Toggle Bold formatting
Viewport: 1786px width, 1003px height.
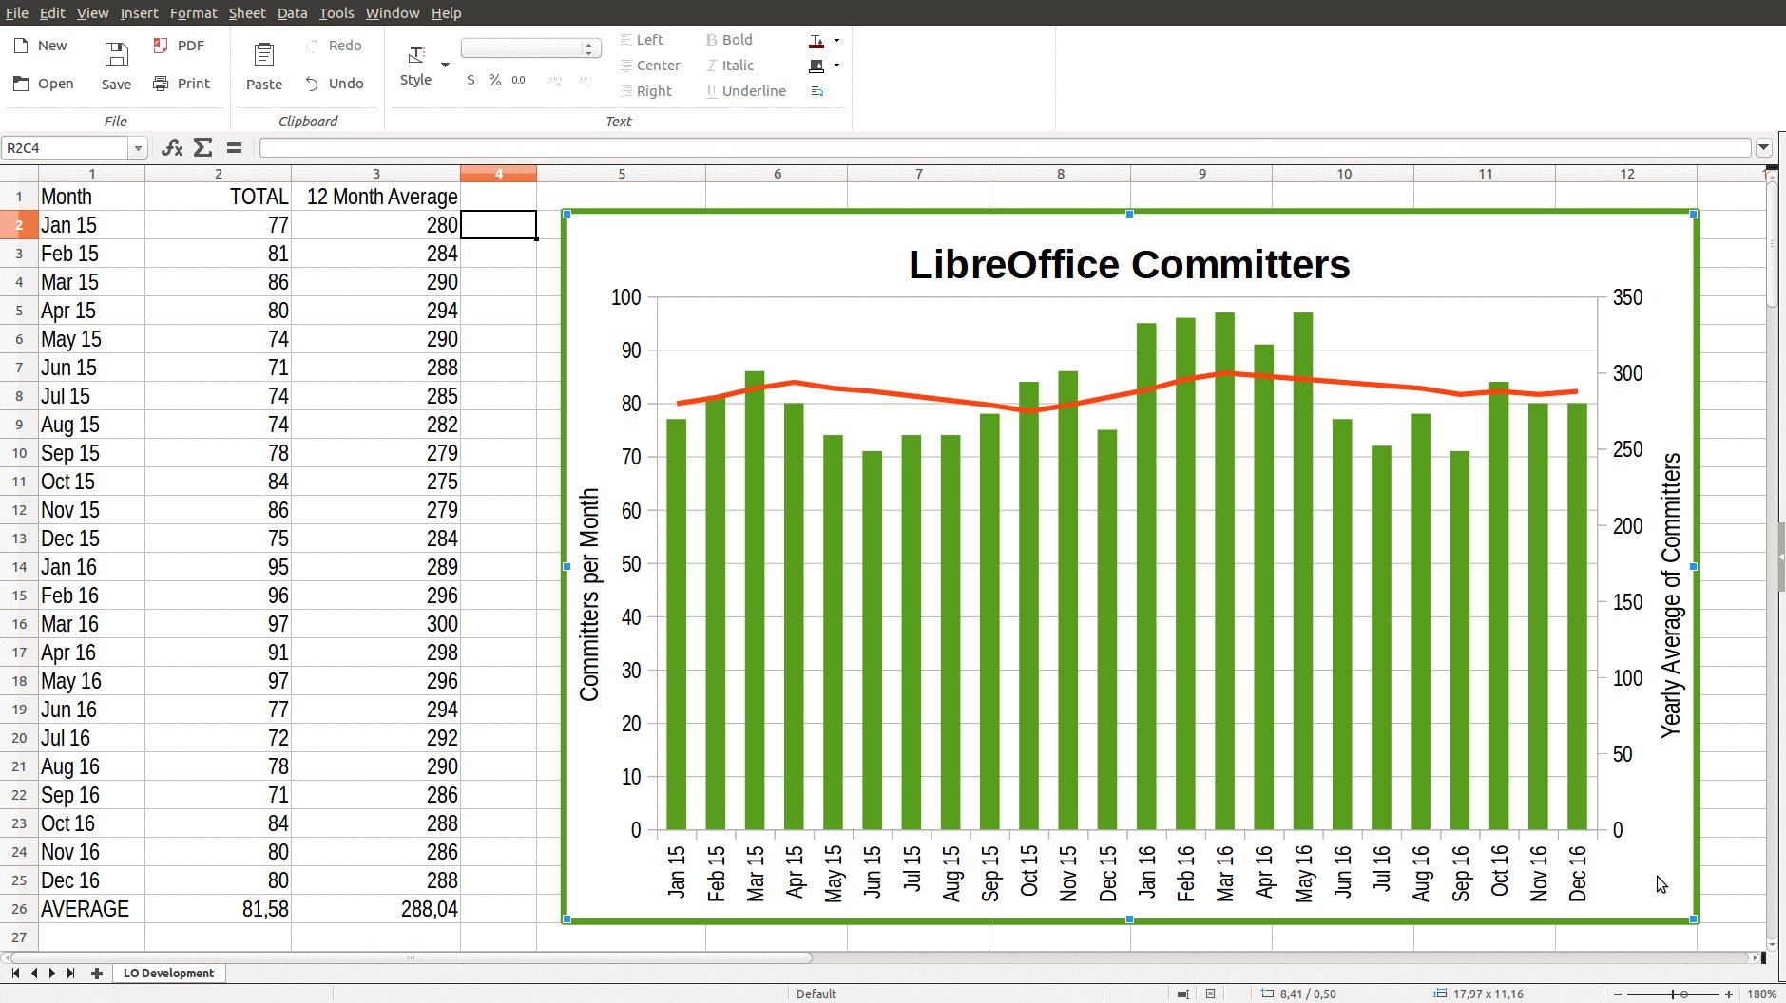click(x=729, y=40)
